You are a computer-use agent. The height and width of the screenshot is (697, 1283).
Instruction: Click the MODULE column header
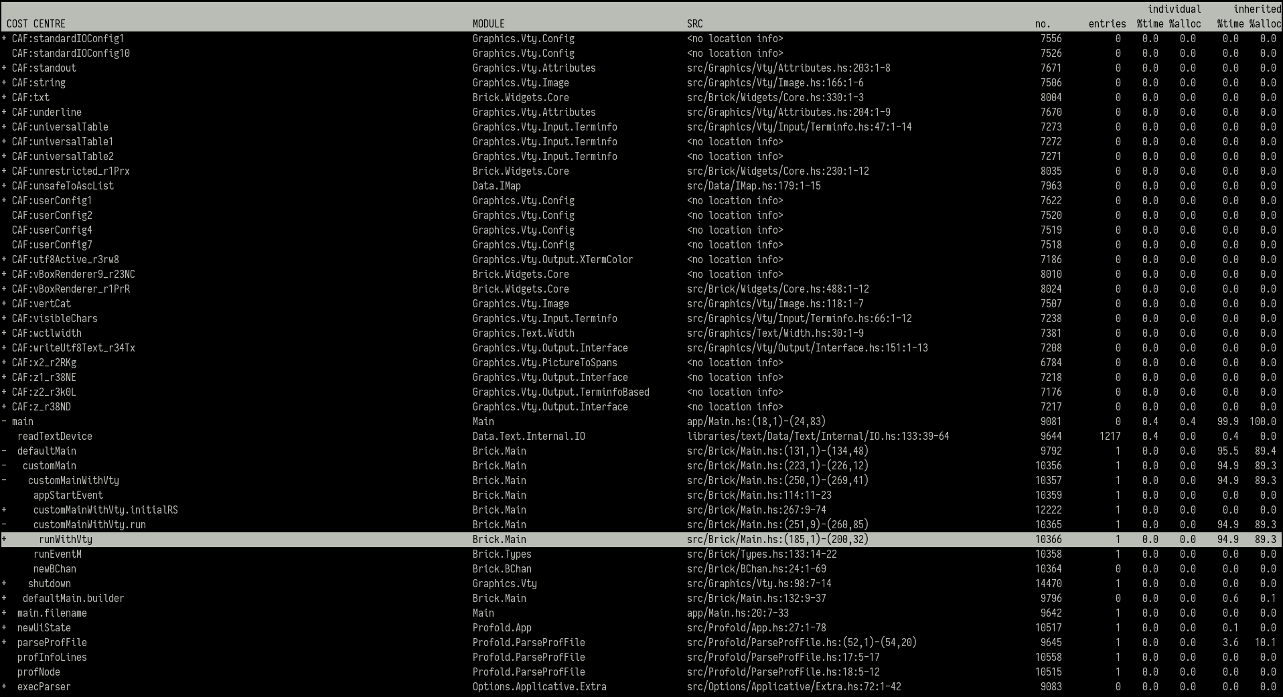point(489,24)
